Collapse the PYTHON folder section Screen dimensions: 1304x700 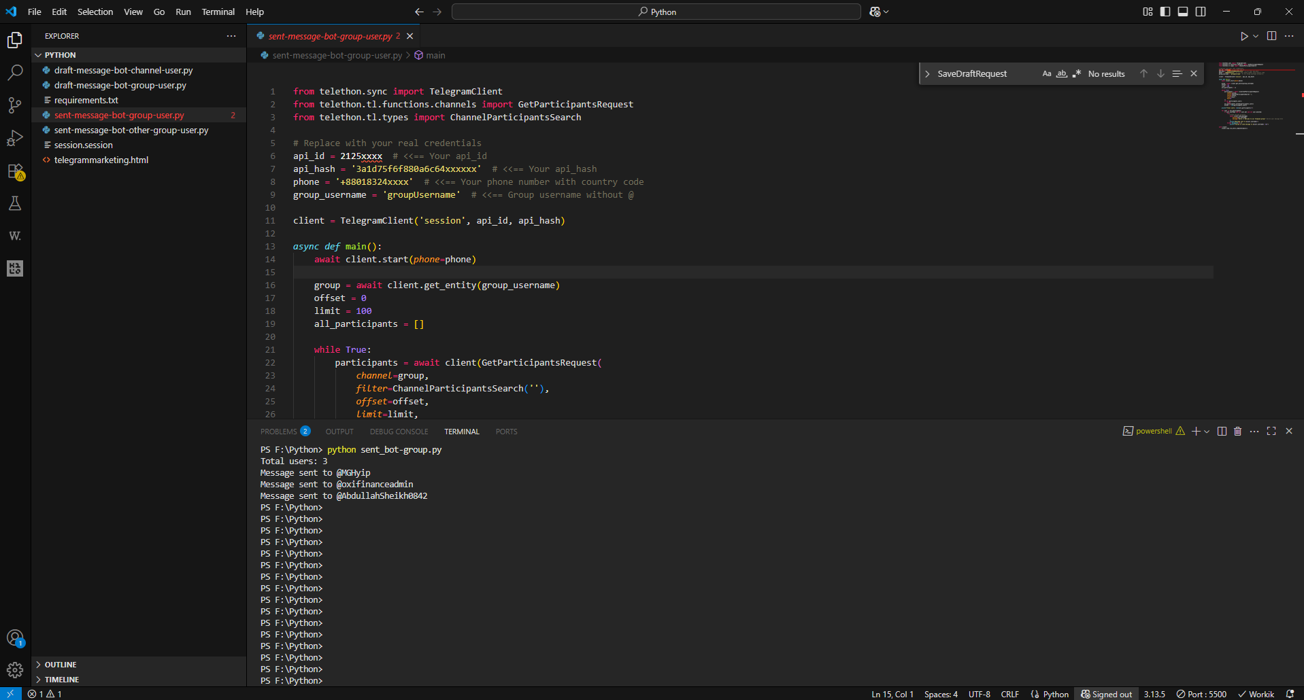click(139, 55)
